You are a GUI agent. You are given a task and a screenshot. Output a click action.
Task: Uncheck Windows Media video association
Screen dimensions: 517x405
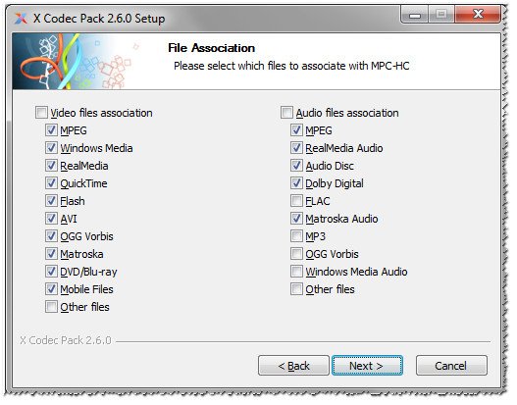(51, 148)
